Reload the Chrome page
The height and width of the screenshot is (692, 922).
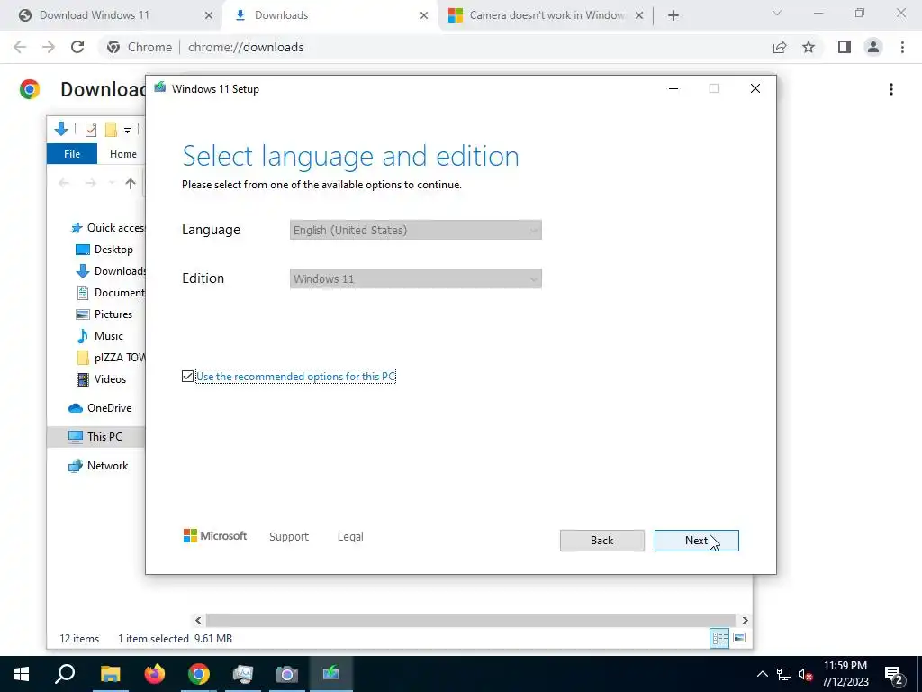[77, 47]
